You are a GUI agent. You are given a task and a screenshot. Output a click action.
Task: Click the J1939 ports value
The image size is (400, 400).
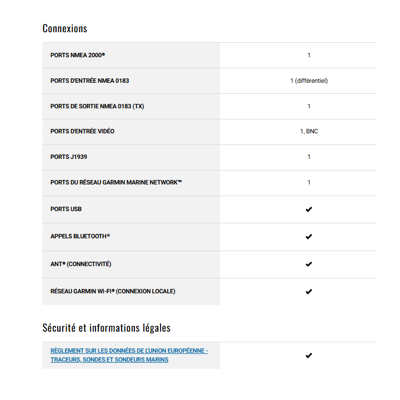(x=309, y=157)
